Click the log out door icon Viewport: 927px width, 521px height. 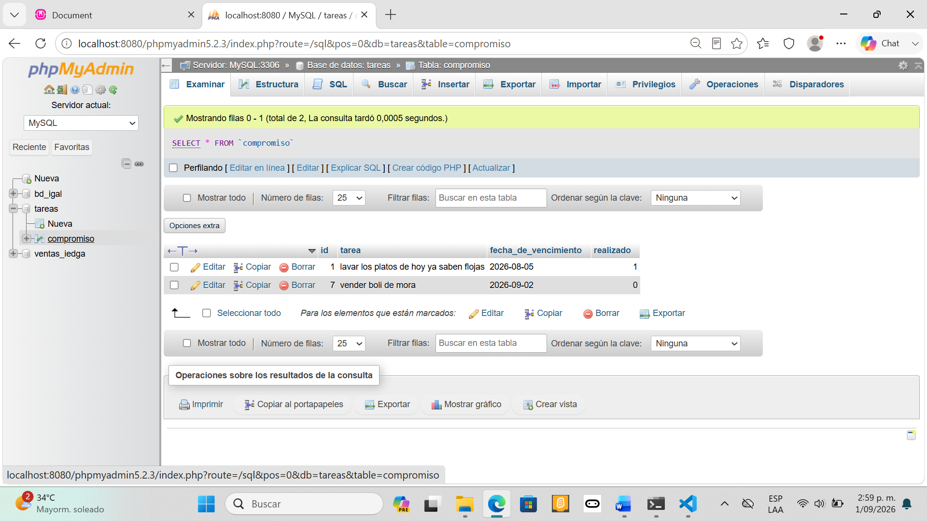click(62, 90)
